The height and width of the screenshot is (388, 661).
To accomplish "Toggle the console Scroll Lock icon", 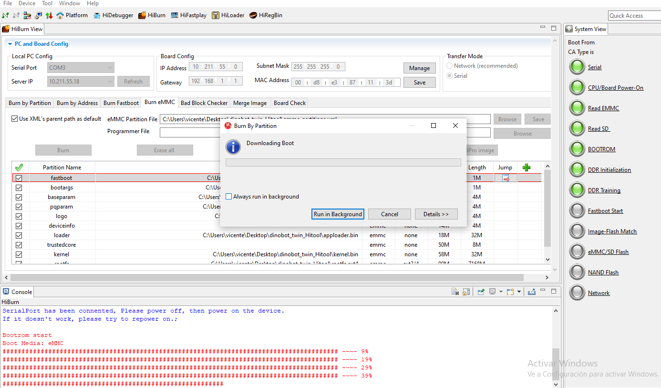I will [466, 292].
